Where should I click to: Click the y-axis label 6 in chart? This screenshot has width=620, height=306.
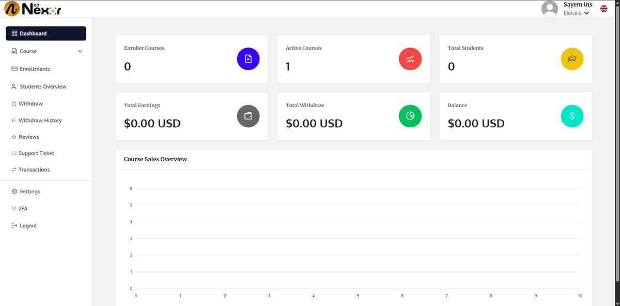(x=131, y=189)
